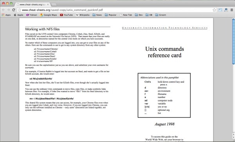The width and height of the screenshot is (235, 142).
Task: Bookmark this page with the star icon
Action: point(214,10)
